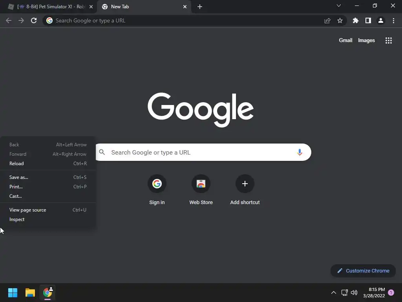This screenshot has width=402, height=302.
Task: Open the network status tray icon
Action: (x=344, y=293)
